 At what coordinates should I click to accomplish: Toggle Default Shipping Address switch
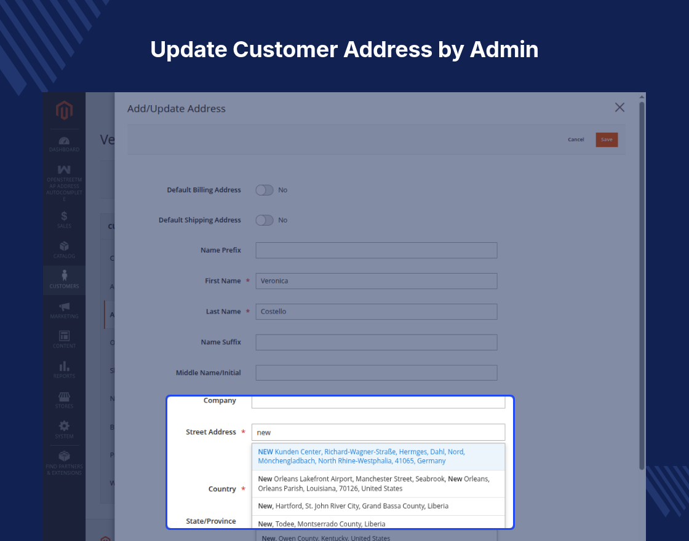pos(265,220)
